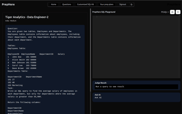Click inside the SQL editor line 1
Image resolution: width=182 pixels, height=114 pixels.
pos(135,17)
